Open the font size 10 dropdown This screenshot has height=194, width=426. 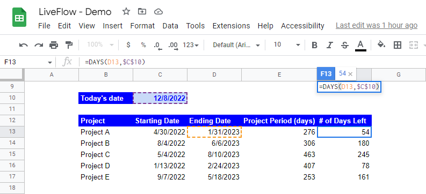pos(286,44)
